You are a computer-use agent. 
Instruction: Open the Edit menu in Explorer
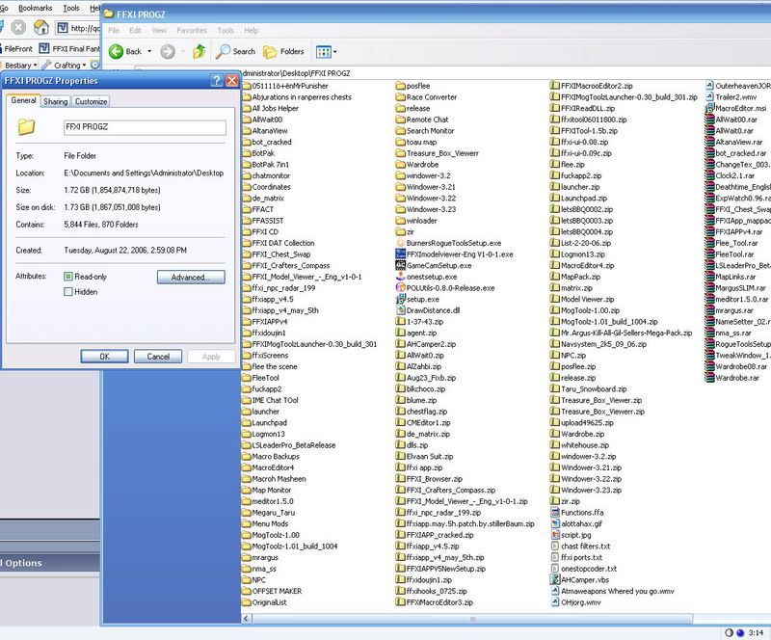[x=135, y=31]
